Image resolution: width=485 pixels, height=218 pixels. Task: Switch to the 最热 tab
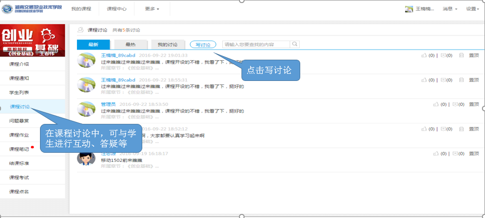(131, 45)
